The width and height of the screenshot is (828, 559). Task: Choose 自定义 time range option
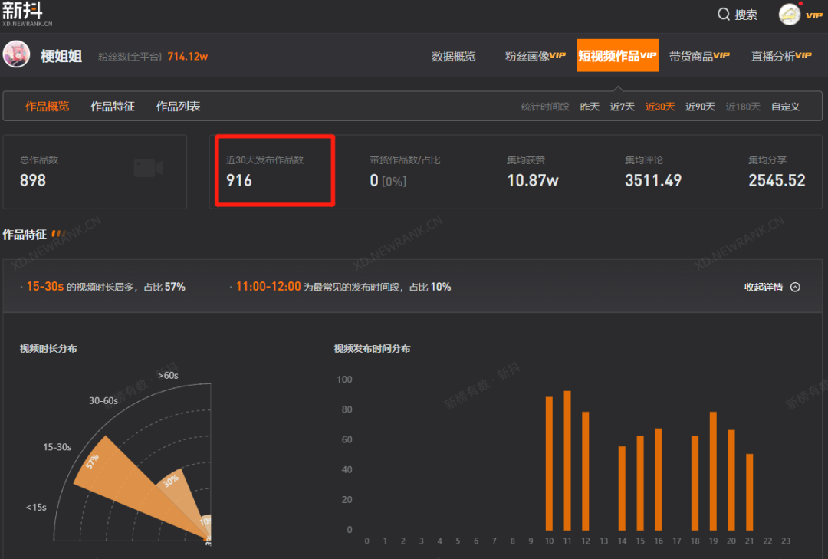(x=785, y=107)
